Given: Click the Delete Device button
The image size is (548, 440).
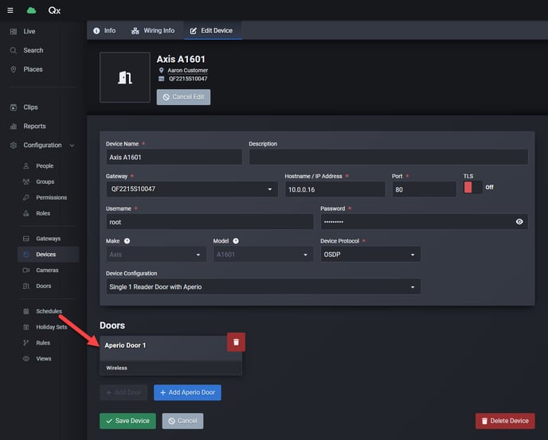Looking at the screenshot, I should [x=505, y=421].
